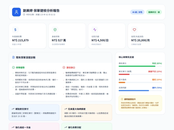The image size is (174, 130).
Task: Click the purple pulse icon above 住院日額
Action: point(95,30)
